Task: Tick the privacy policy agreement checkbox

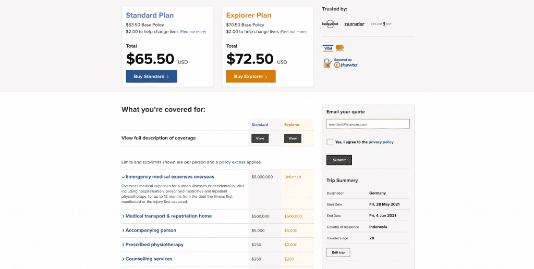Action: coord(330,142)
